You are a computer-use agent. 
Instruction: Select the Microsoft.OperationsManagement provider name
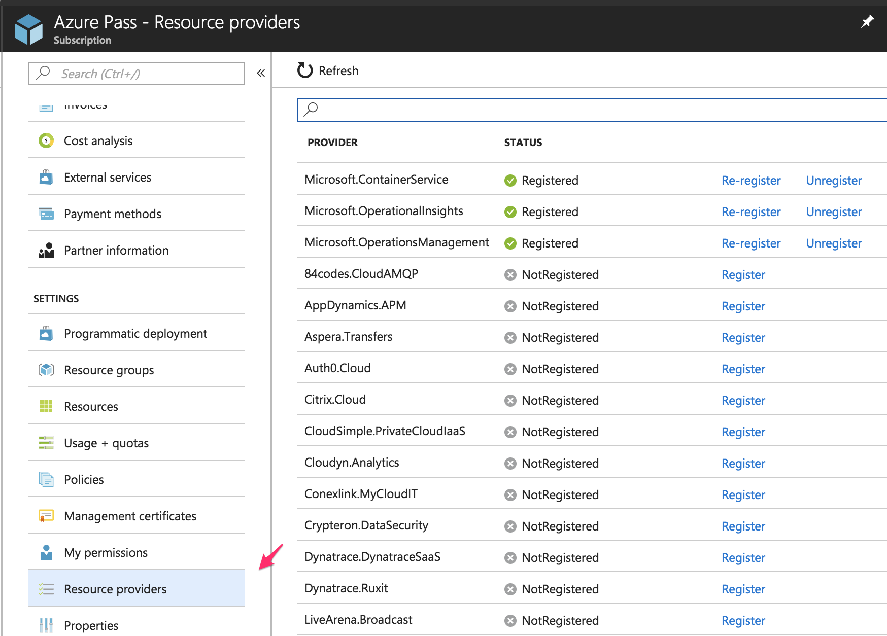(x=397, y=242)
